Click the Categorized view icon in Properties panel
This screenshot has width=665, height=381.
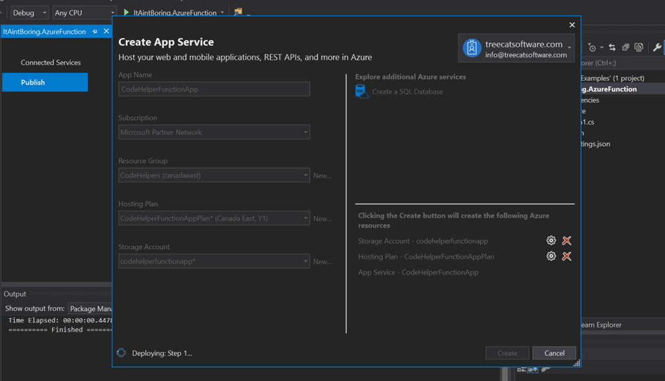click(x=521, y=369)
